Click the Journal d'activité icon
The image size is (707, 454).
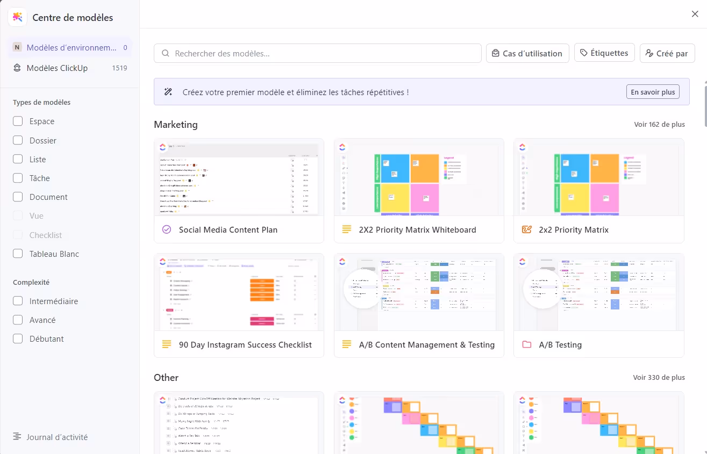pyautogui.click(x=17, y=437)
